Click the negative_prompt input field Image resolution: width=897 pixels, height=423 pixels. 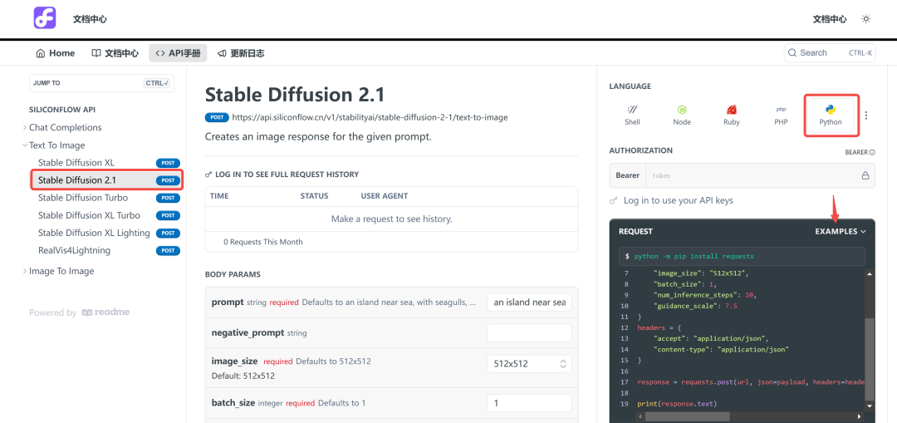pos(529,332)
